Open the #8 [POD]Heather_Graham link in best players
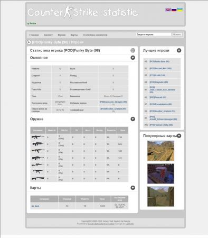The image size is (208, 238). pos(162,111)
